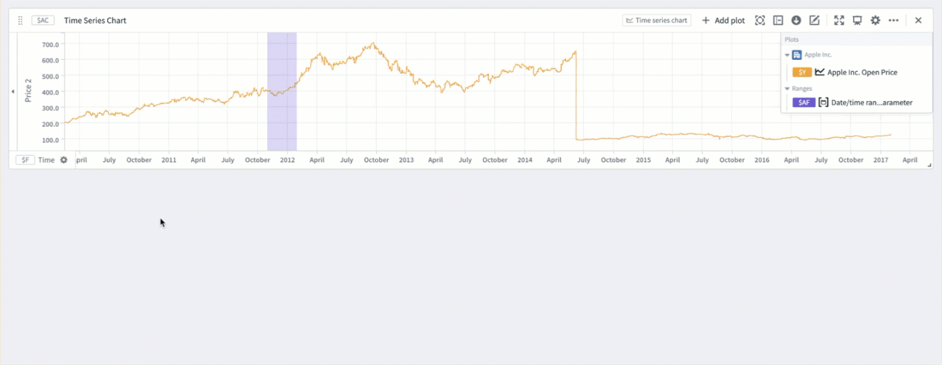Open Time axis settings gear
This screenshot has height=365, width=942.
[x=64, y=160]
